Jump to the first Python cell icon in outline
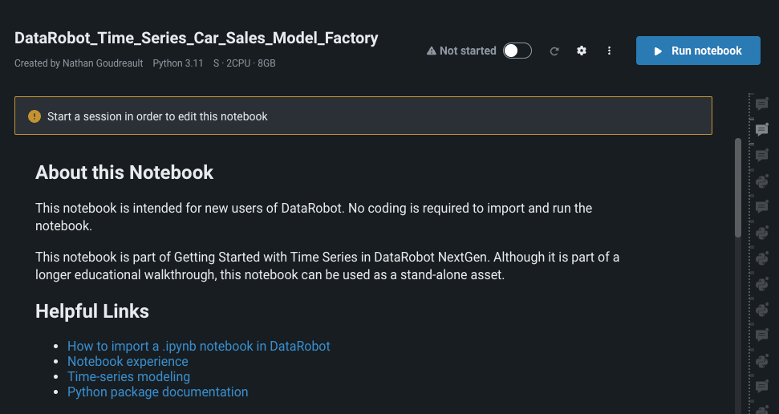This screenshot has width=779, height=414. pos(761,181)
